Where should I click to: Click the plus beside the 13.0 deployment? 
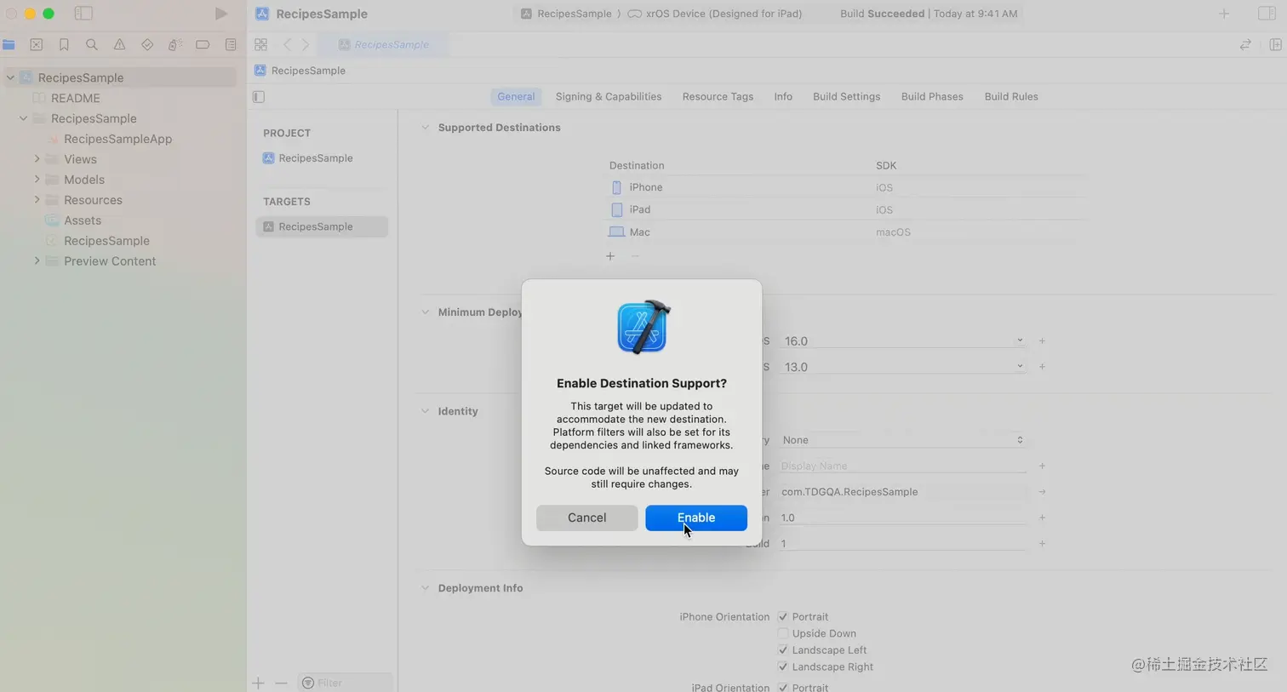coord(1042,367)
